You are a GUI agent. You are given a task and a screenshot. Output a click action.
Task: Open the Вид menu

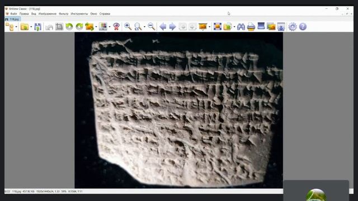[34, 14]
